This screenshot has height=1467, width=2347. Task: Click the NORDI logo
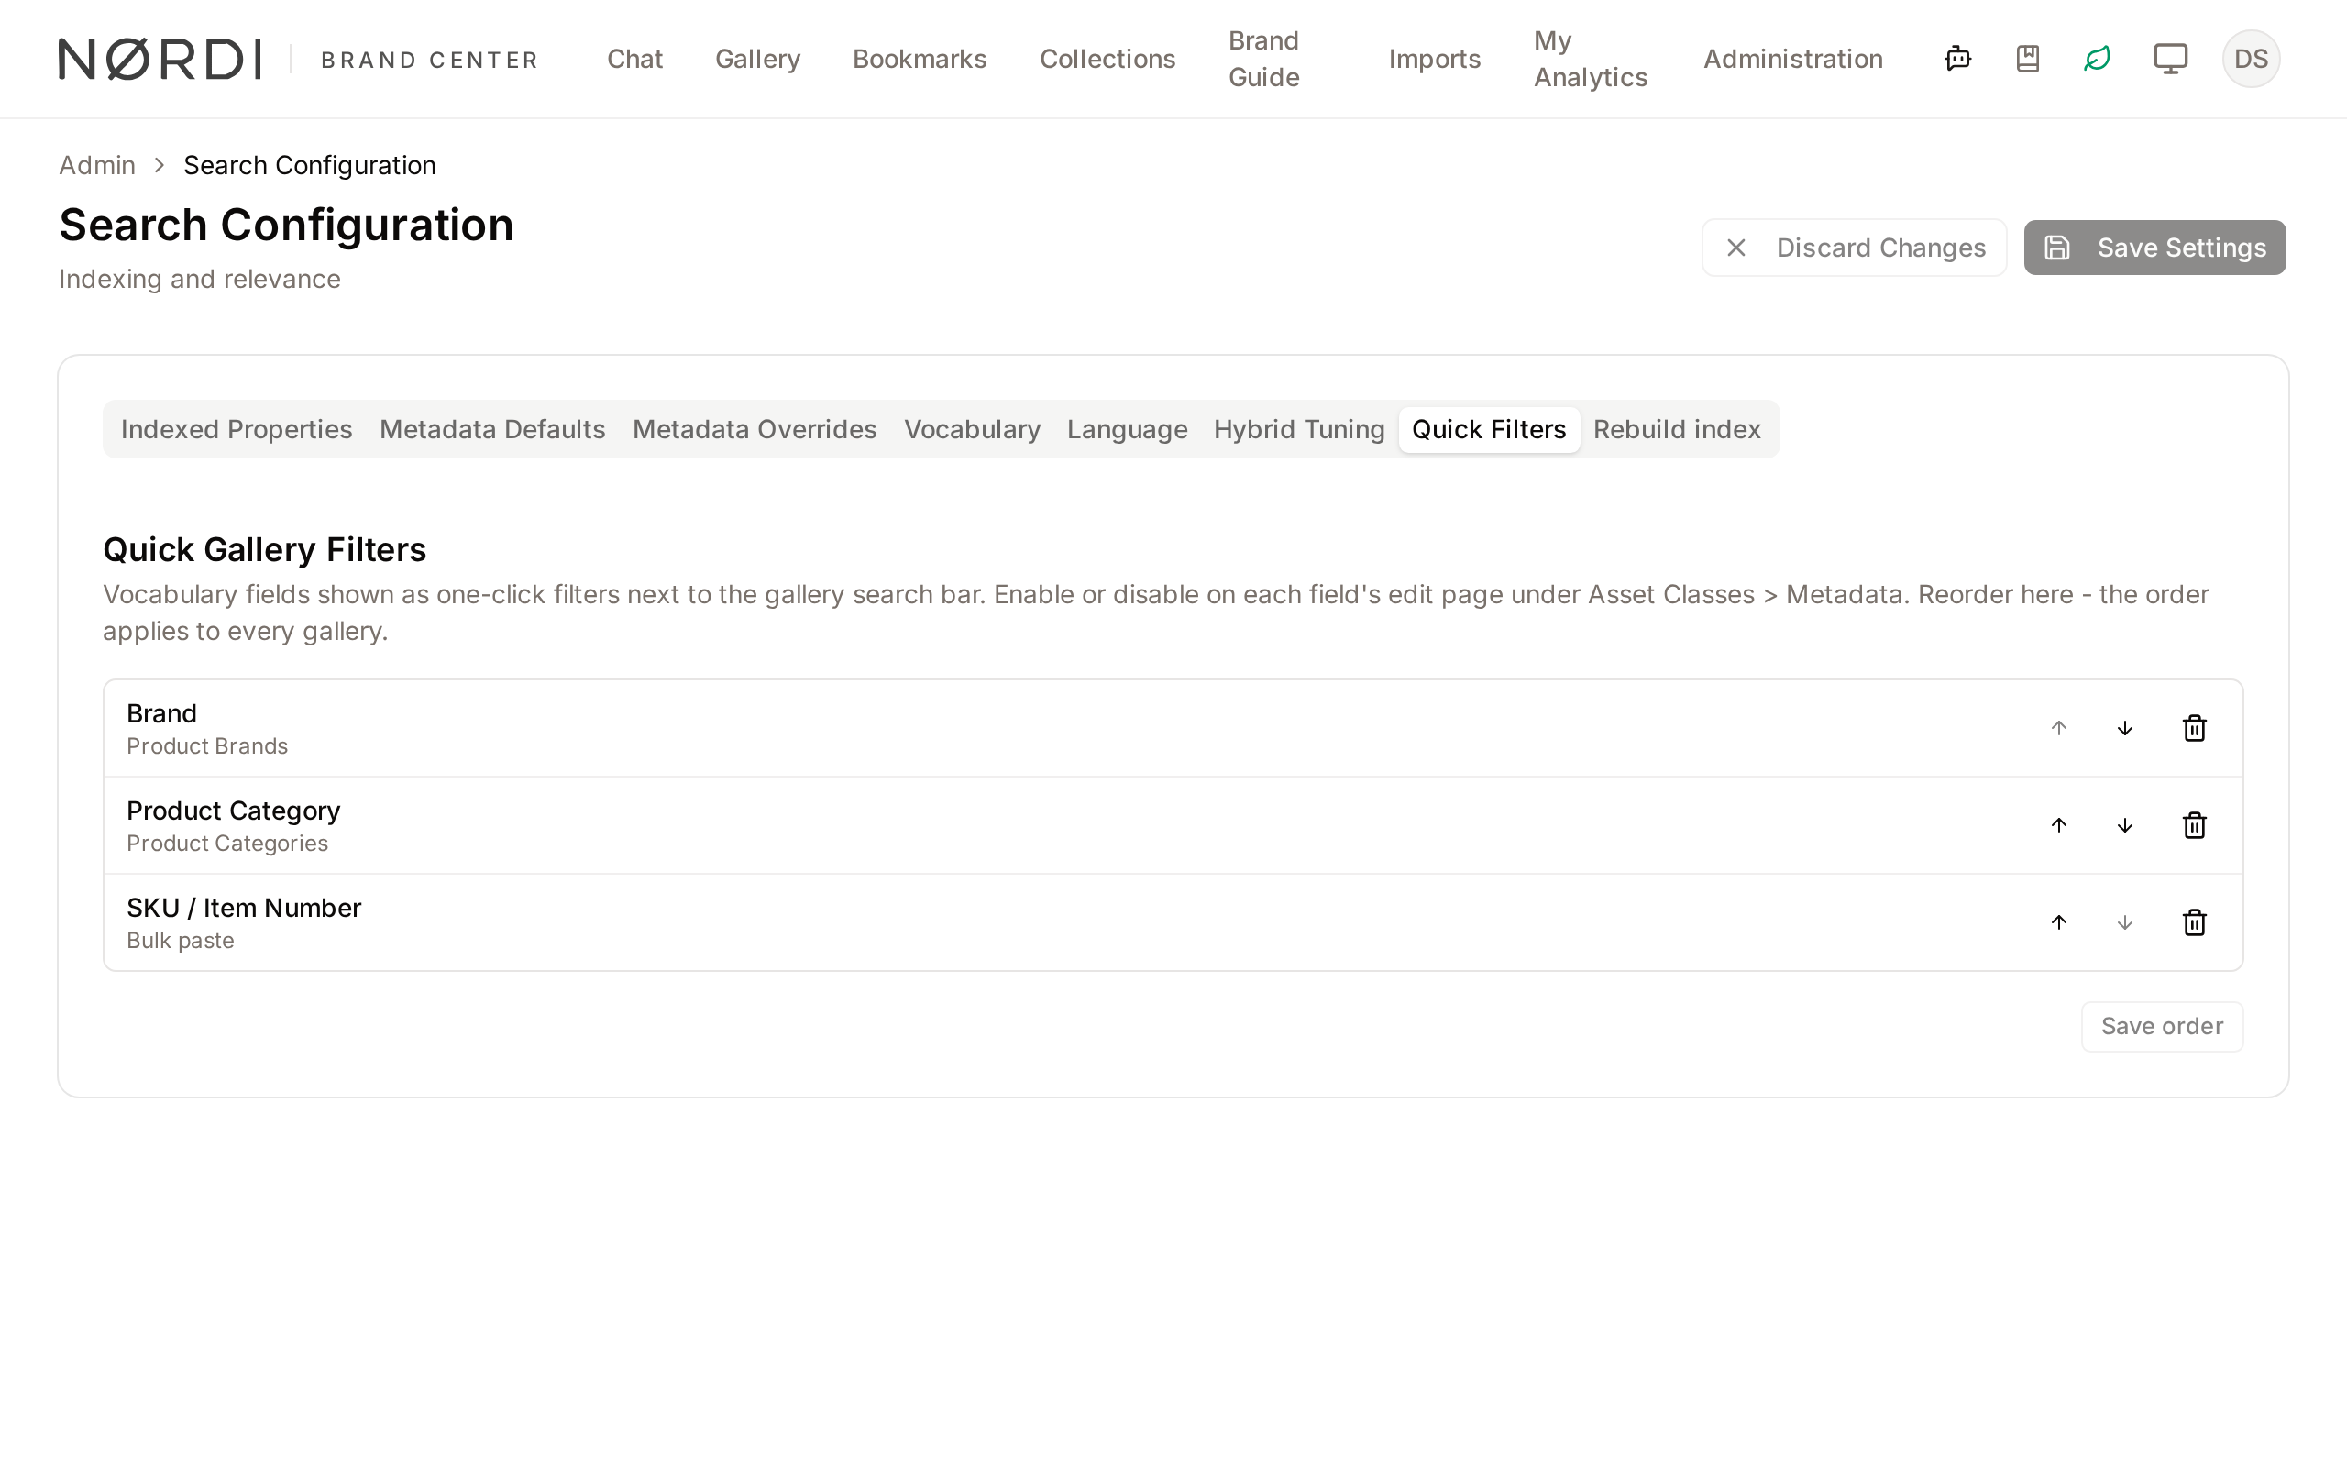coord(160,60)
